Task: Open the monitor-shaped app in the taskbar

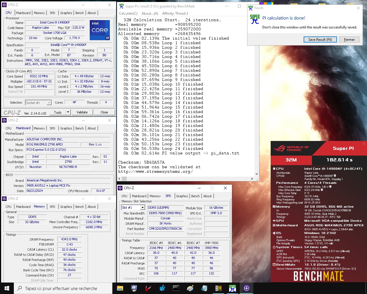Action: point(134,288)
